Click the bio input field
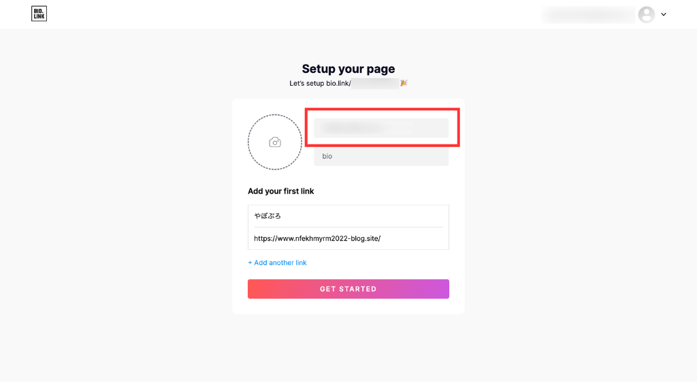The image size is (697, 382). tap(381, 156)
